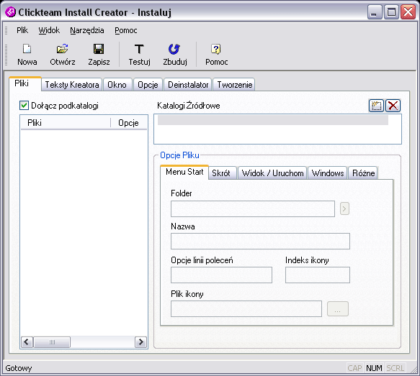Open the Widok menu

[x=49, y=30]
